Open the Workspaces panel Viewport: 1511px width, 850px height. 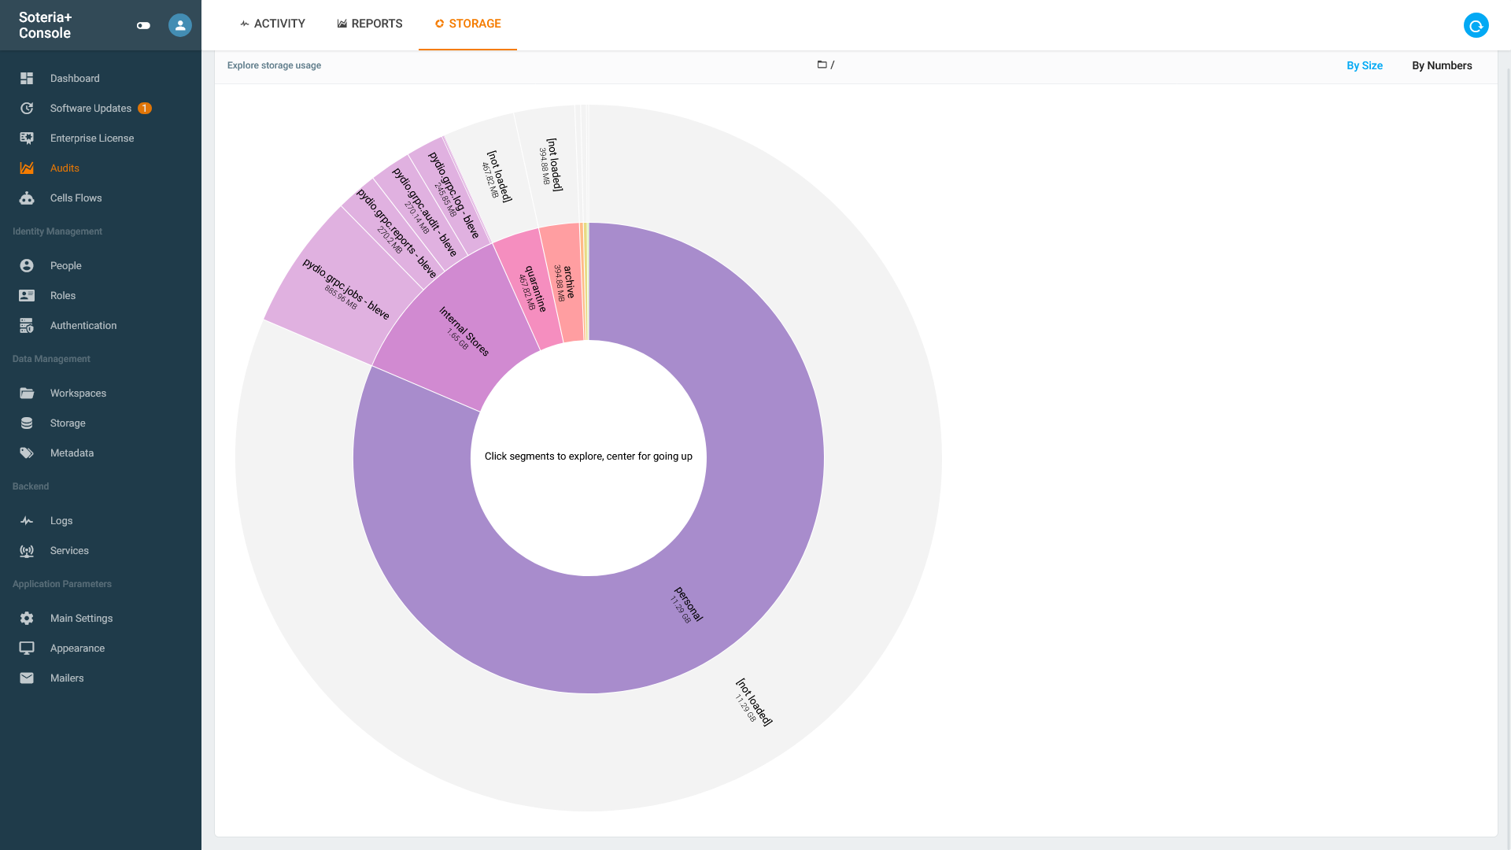coord(78,393)
